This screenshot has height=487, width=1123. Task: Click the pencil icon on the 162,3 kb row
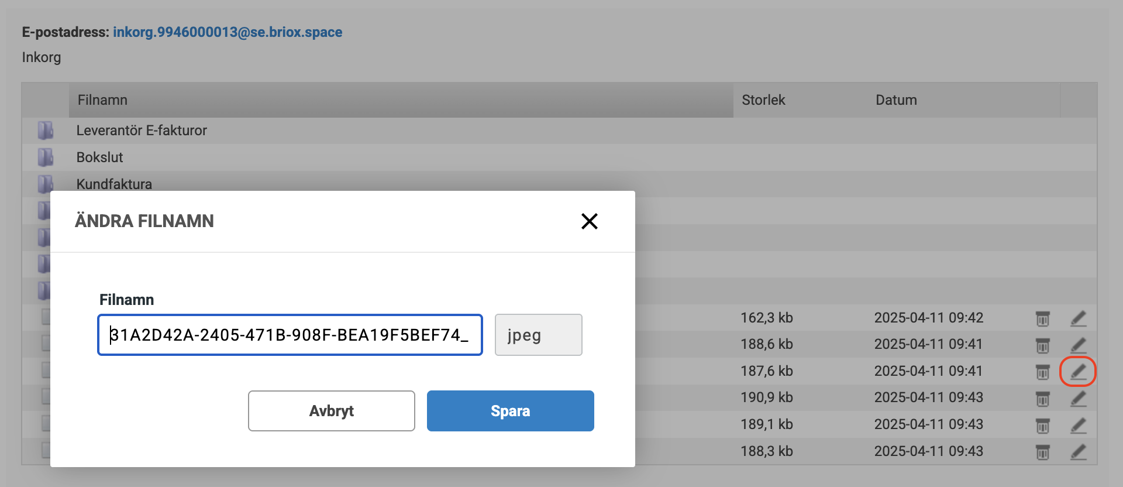[1079, 318]
